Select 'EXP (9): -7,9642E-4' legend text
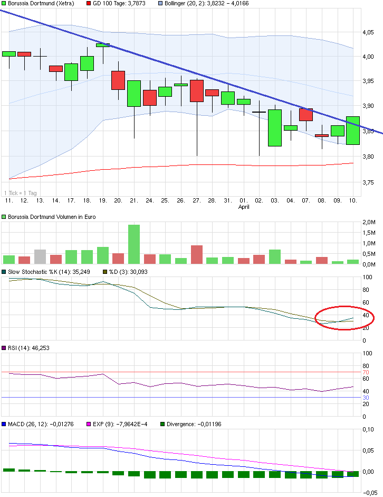The width and height of the screenshot is (383, 497). coord(120,424)
